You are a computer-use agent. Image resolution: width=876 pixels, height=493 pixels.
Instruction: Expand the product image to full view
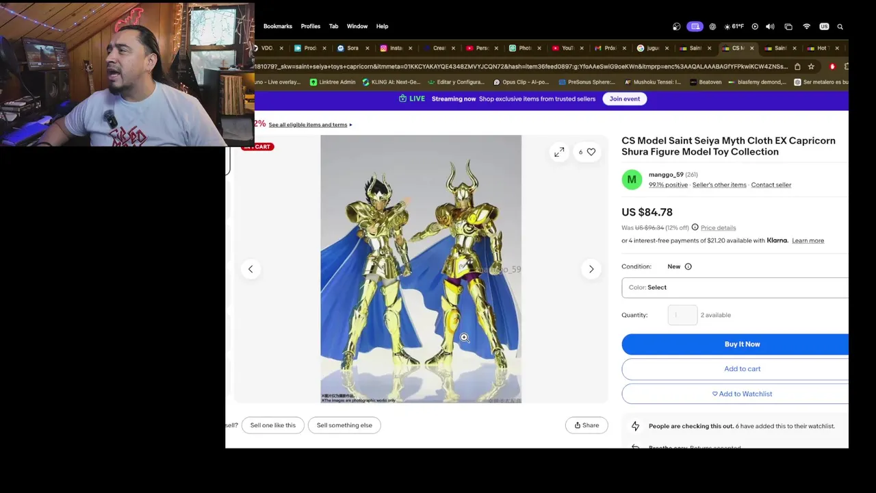559,152
